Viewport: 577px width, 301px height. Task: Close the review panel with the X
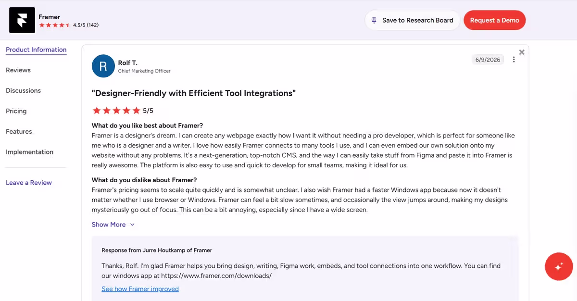522,52
